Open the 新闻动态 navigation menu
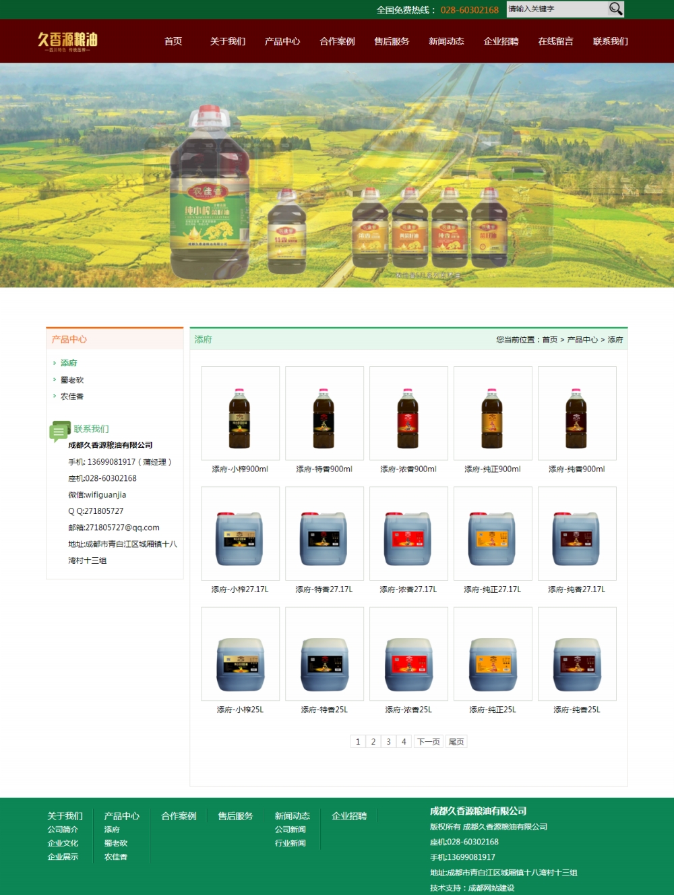 (x=446, y=41)
